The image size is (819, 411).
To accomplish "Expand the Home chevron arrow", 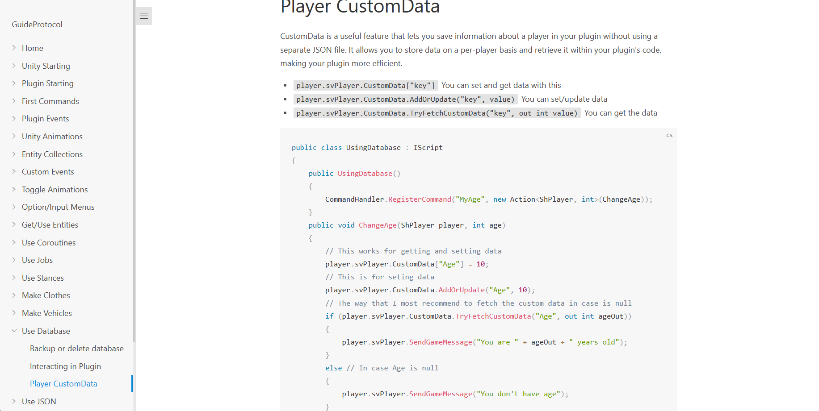I will click(14, 48).
